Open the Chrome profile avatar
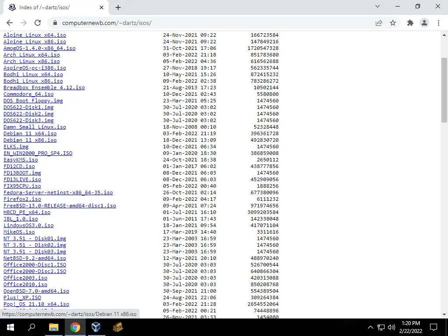The height and width of the screenshot is (336, 448). click(x=424, y=23)
